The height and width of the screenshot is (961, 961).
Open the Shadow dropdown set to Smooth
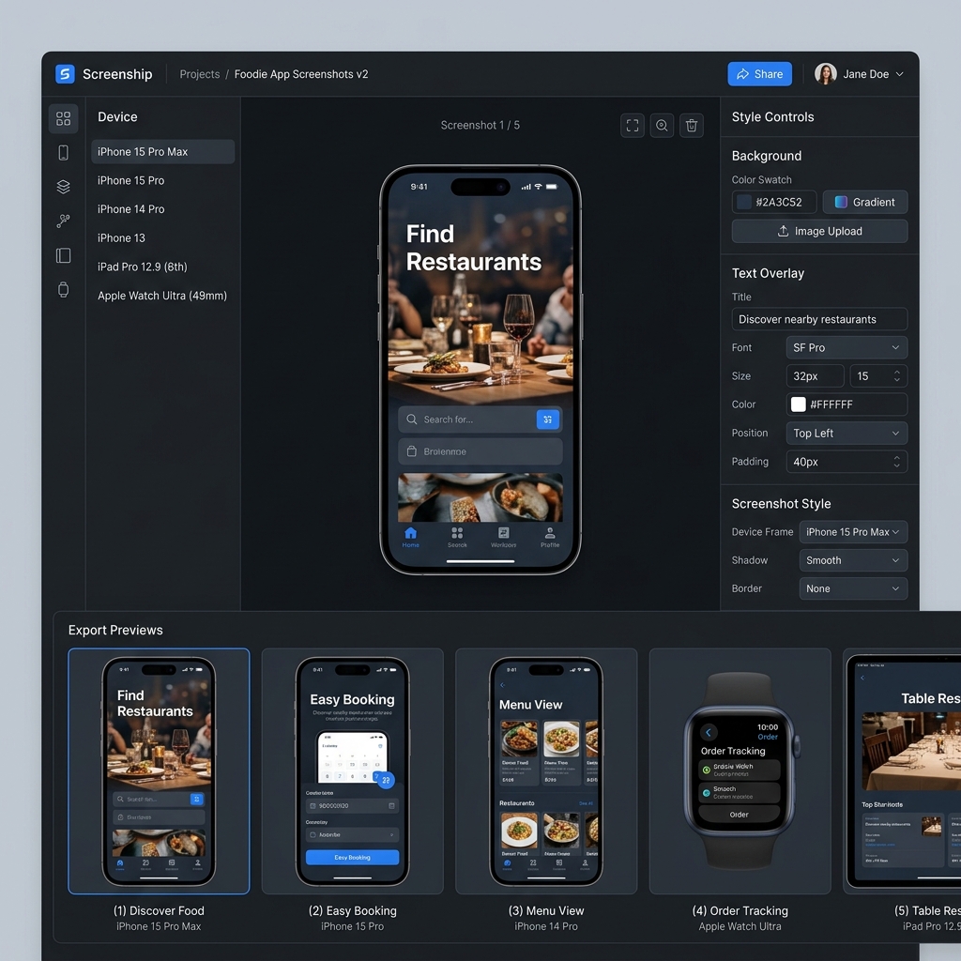coord(852,560)
